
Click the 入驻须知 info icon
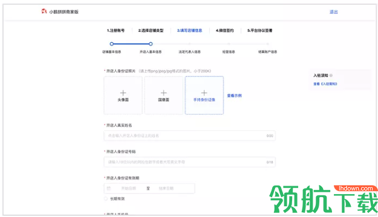[331, 75]
